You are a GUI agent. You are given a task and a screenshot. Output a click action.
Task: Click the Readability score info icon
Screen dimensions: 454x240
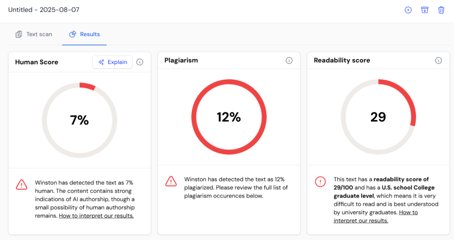coord(438,60)
